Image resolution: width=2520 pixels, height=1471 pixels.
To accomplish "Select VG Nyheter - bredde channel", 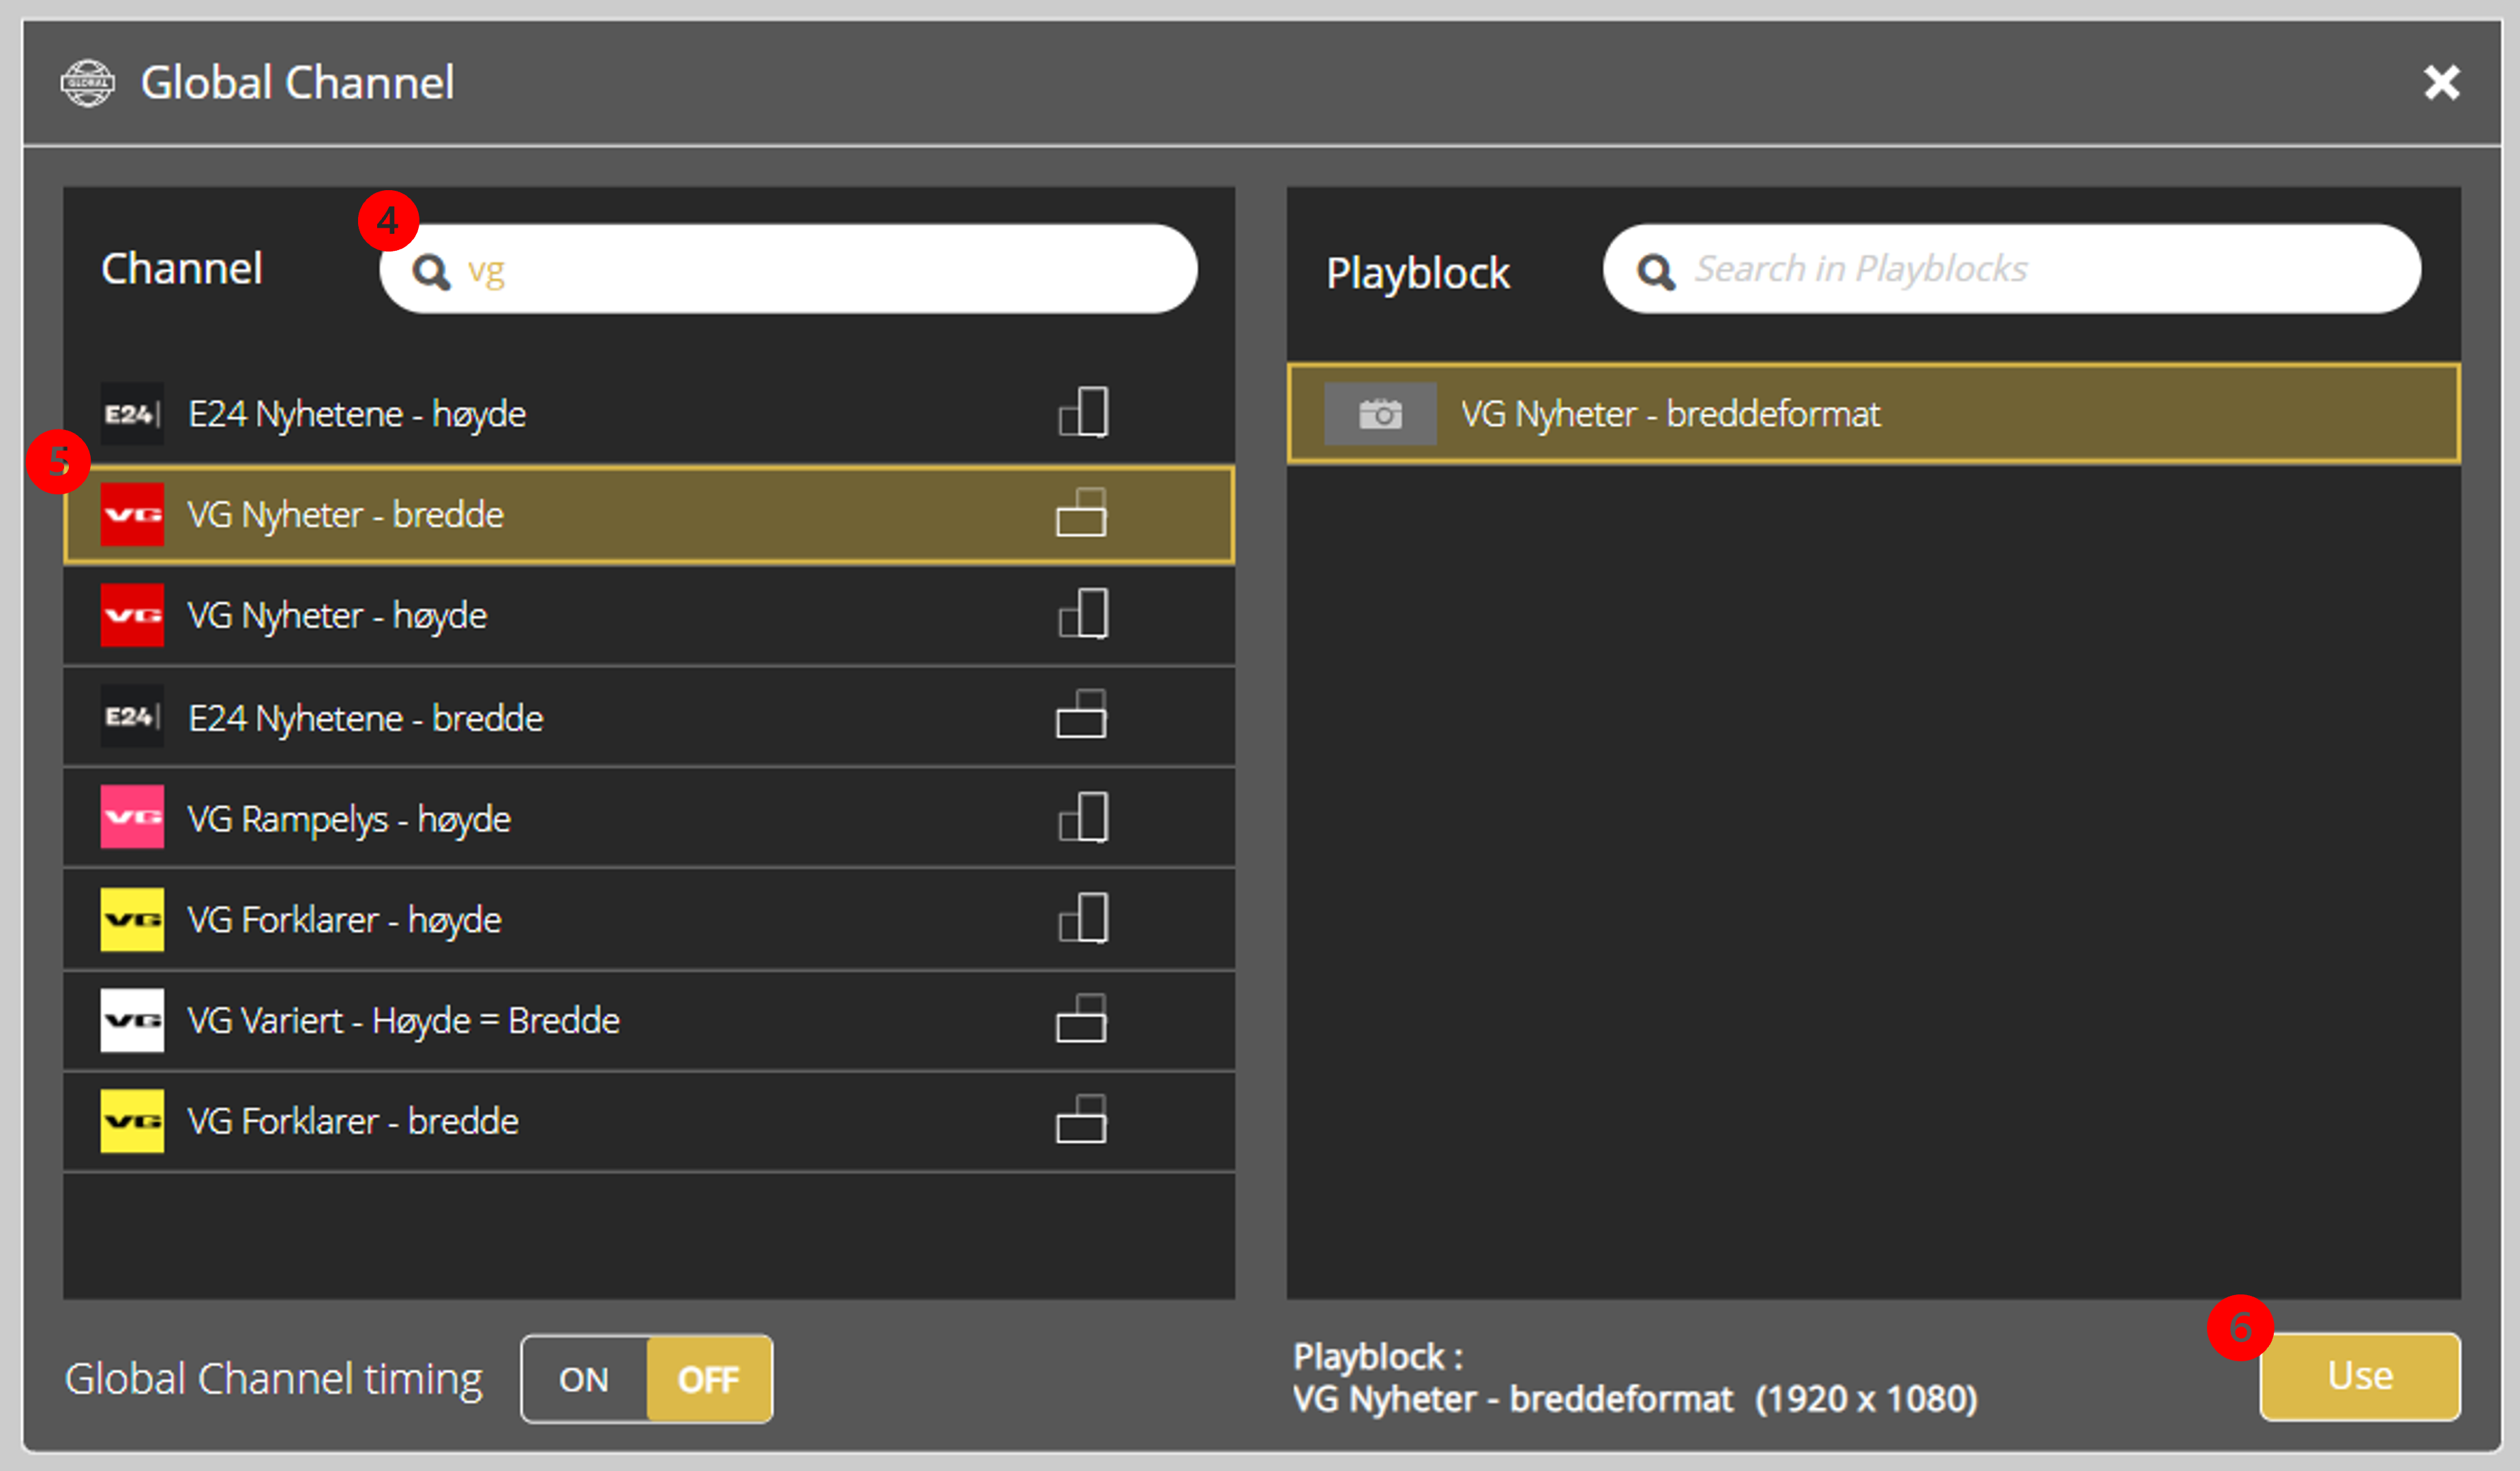I will [x=649, y=515].
